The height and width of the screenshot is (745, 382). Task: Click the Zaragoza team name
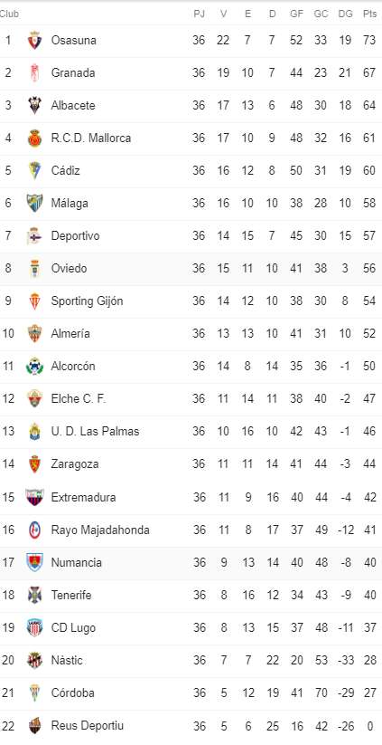tap(75, 463)
